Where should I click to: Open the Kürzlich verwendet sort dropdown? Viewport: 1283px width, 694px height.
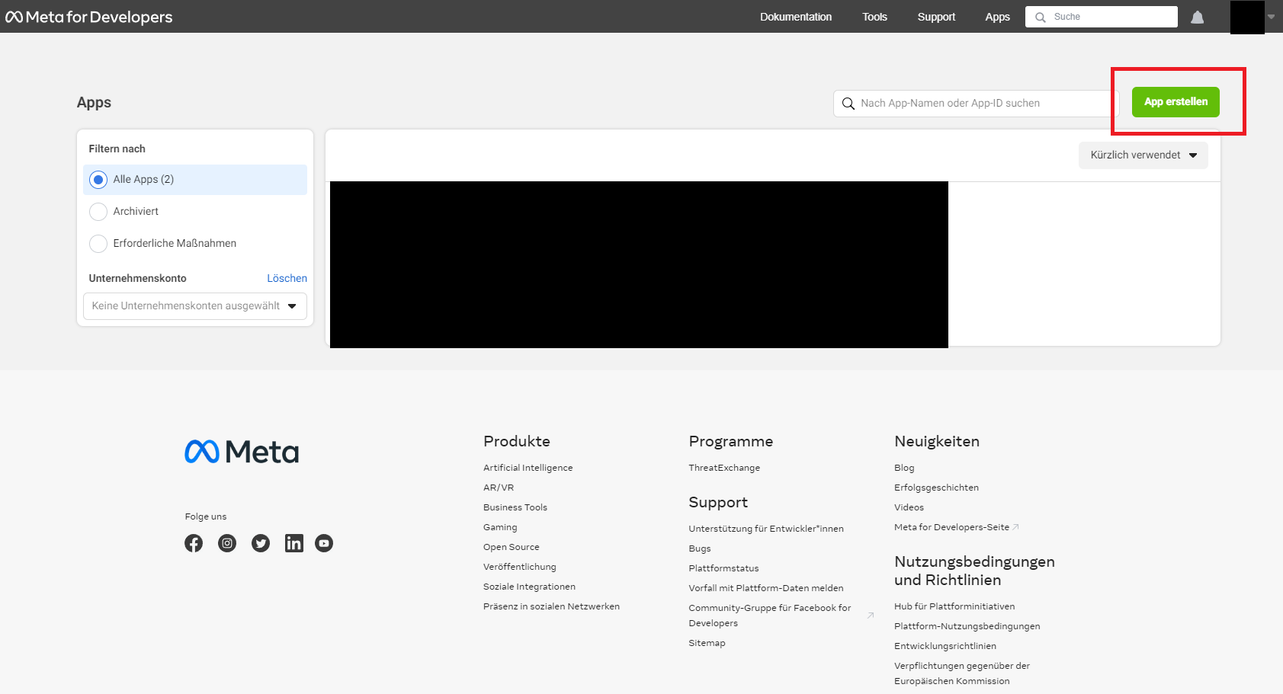coord(1143,155)
